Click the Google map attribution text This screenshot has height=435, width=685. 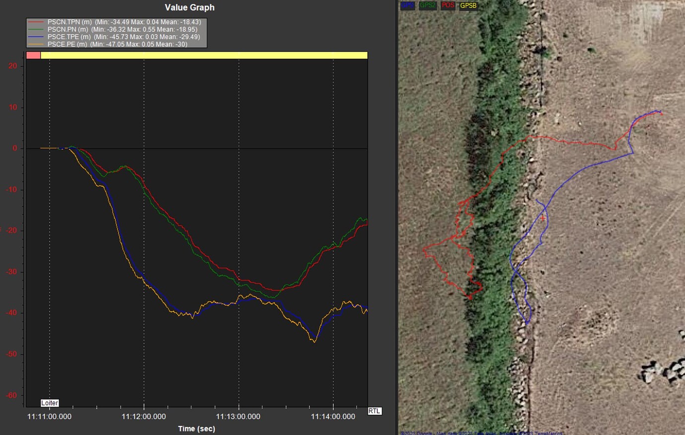pos(481,433)
